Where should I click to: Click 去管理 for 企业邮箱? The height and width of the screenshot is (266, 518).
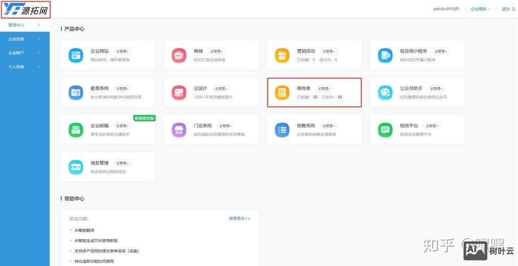click(122, 126)
